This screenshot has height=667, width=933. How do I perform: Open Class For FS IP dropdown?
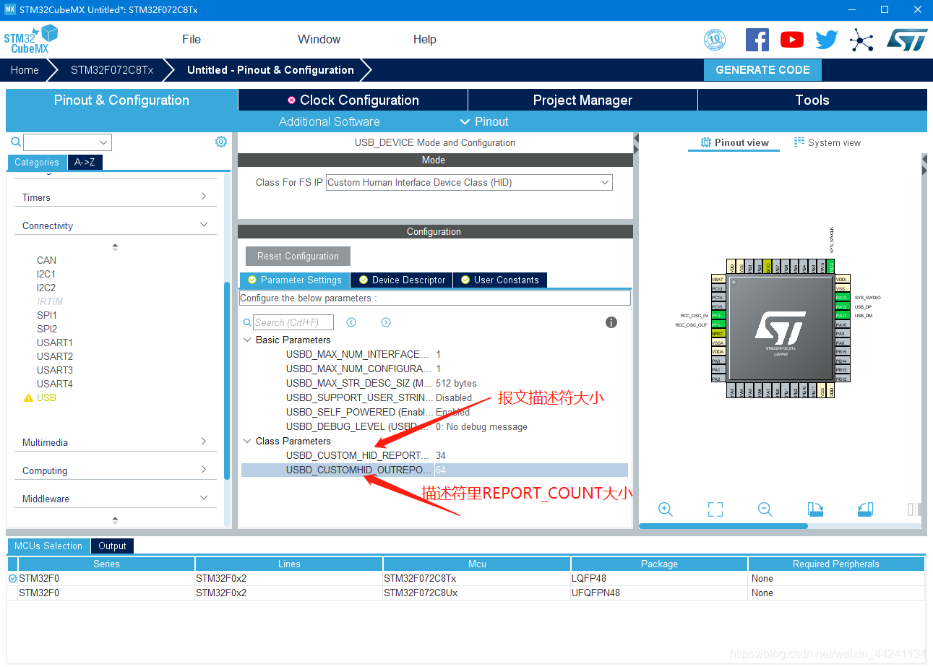(605, 183)
